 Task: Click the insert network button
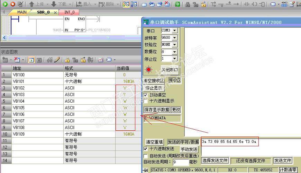point(84,4)
